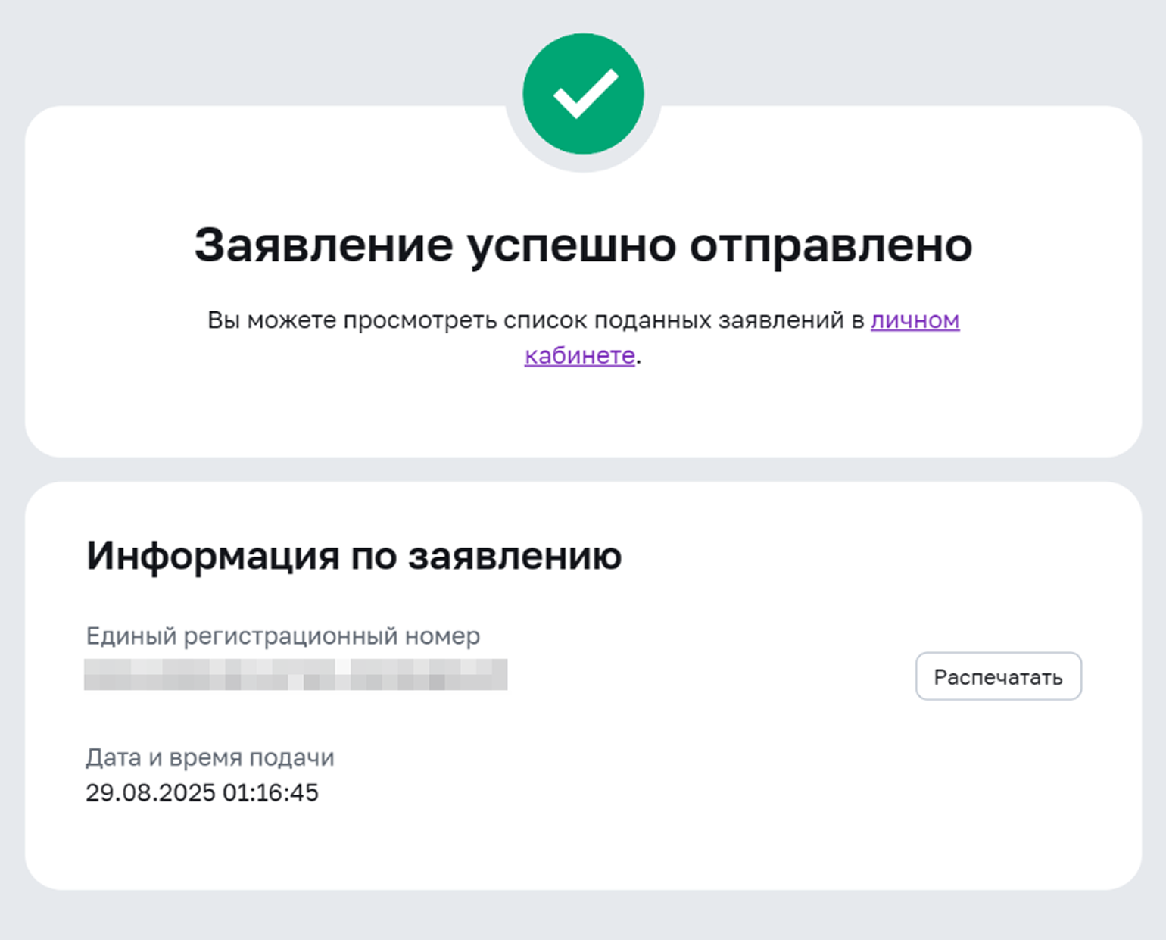Select the Дата и время подачи label
The width and height of the screenshot is (1166, 940).
click(211, 757)
